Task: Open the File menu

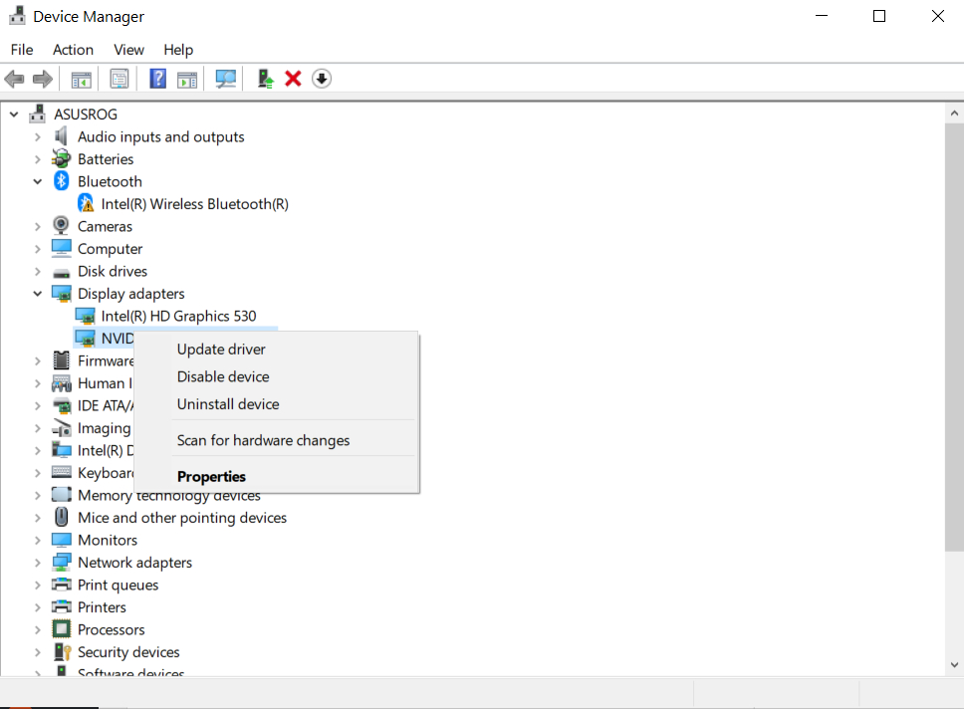Action: [x=22, y=49]
